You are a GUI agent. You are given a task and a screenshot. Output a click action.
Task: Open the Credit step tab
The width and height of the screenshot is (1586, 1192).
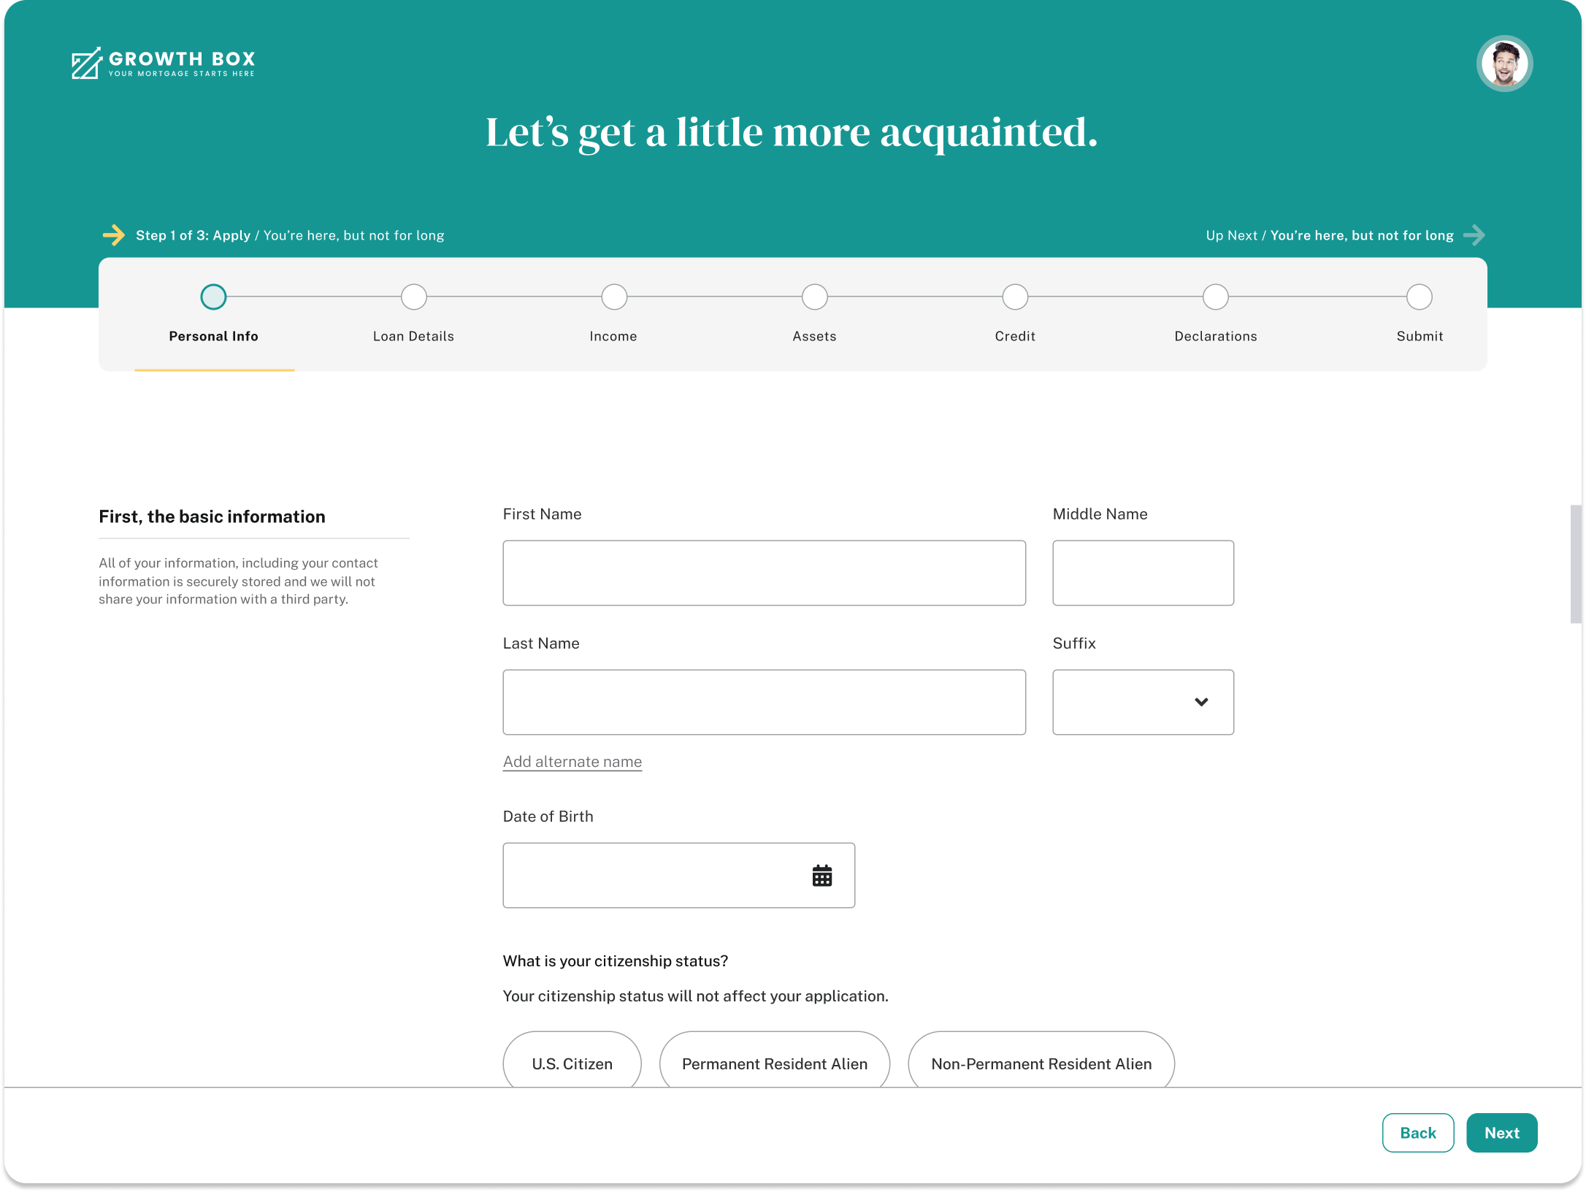click(1014, 336)
